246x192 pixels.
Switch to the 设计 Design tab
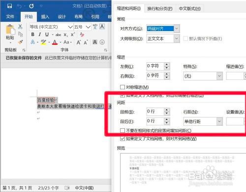[x=62, y=17]
